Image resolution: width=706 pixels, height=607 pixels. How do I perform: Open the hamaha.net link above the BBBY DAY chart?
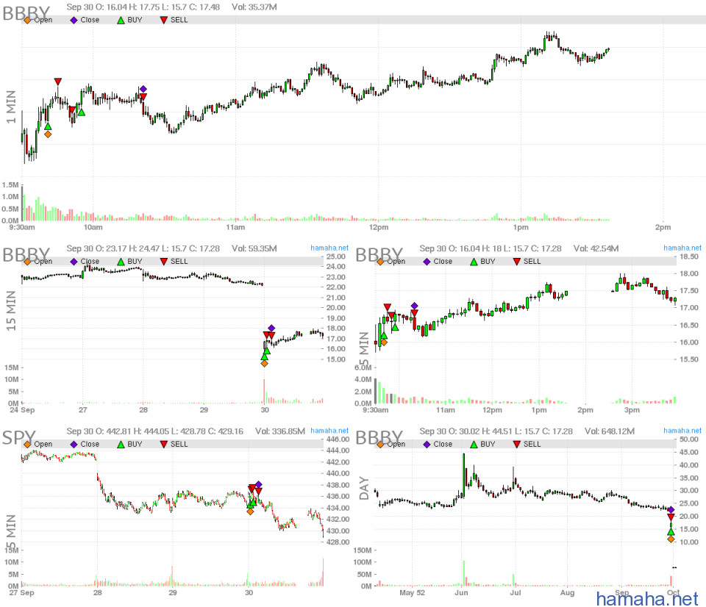coord(682,431)
